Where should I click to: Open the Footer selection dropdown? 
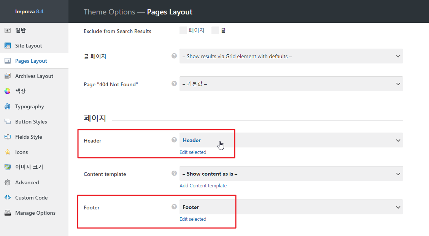pos(291,207)
